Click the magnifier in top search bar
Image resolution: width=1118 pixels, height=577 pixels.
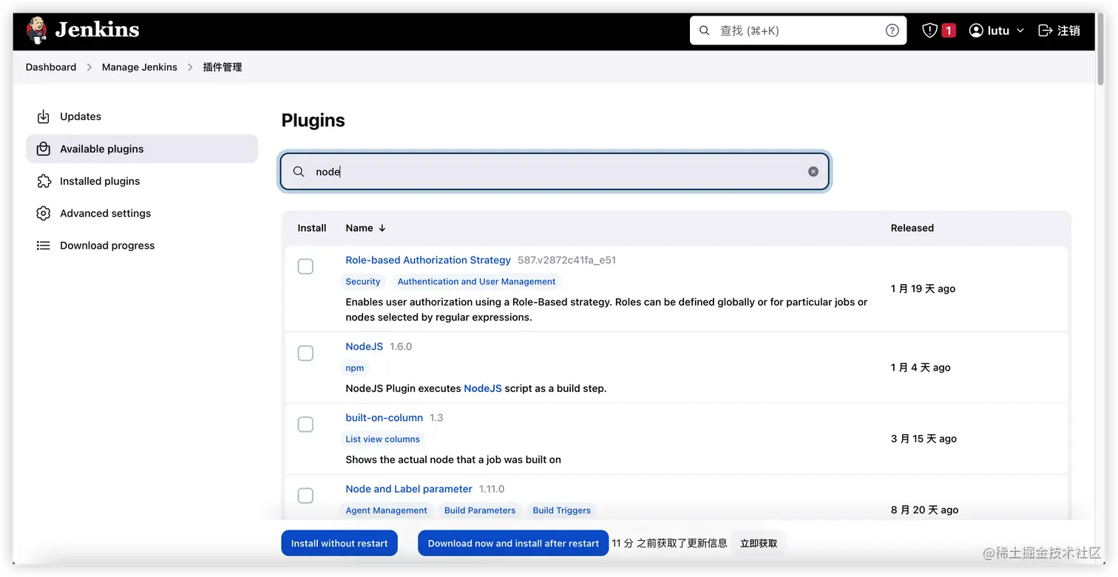click(x=704, y=30)
